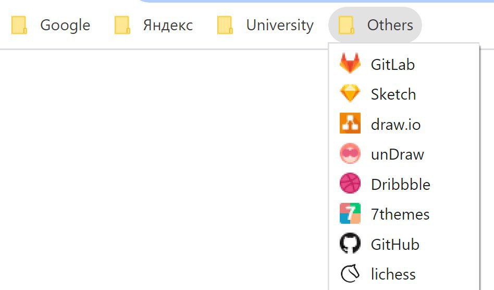Viewport: 494px width, 290px height.
Task: Collapse the Others bookmarks folder
Action: point(375,25)
